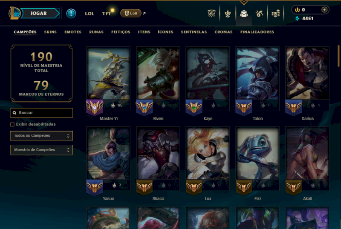The height and width of the screenshot is (229, 341).
Task: Click the champion list scrollbar
Action: point(338,56)
